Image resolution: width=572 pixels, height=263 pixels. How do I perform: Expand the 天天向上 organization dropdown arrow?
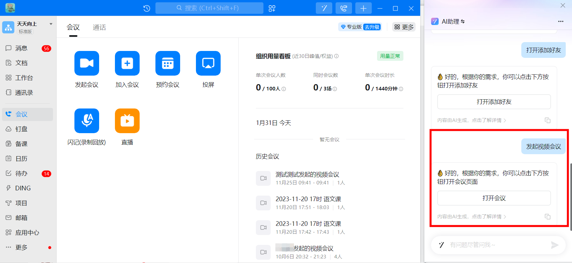51,24
